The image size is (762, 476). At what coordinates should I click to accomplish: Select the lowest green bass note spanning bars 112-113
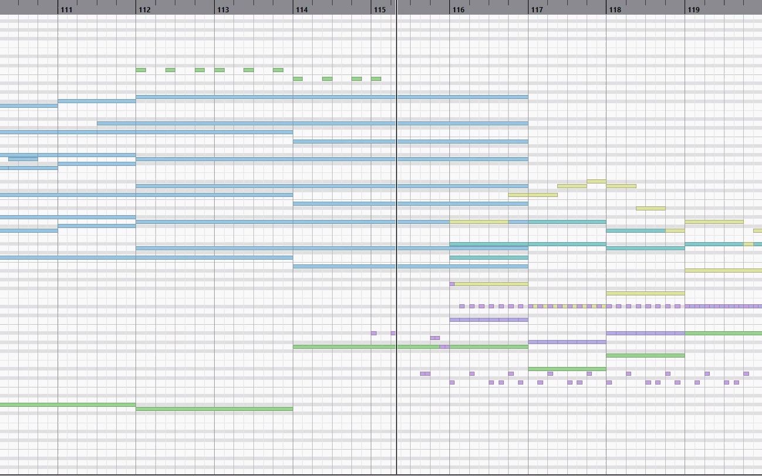pyautogui.click(x=214, y=409)
